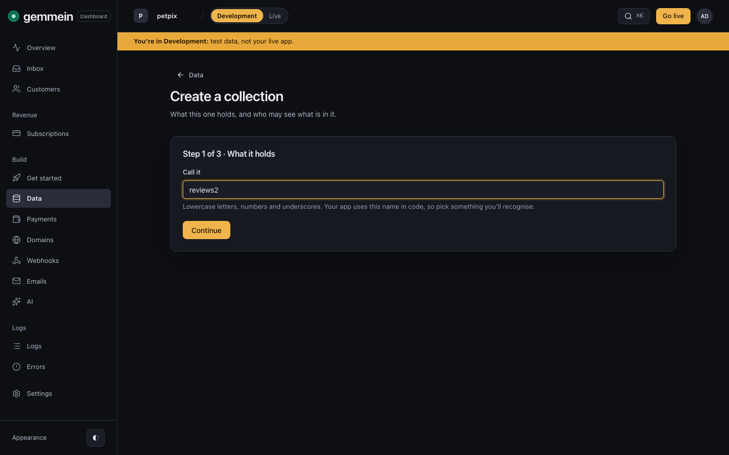
Task: Click the Create a collection title
Action: point(227,96)
